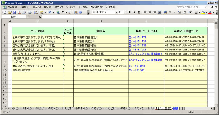Open the Font Color palette dropdown arrow
Viewport: 219px width, 115px height.
pos(213,12)
